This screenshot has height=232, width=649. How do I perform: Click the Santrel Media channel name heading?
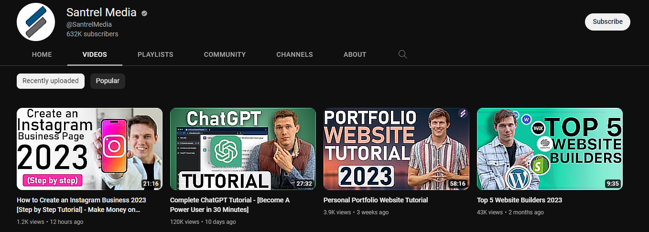click(101, 12)
